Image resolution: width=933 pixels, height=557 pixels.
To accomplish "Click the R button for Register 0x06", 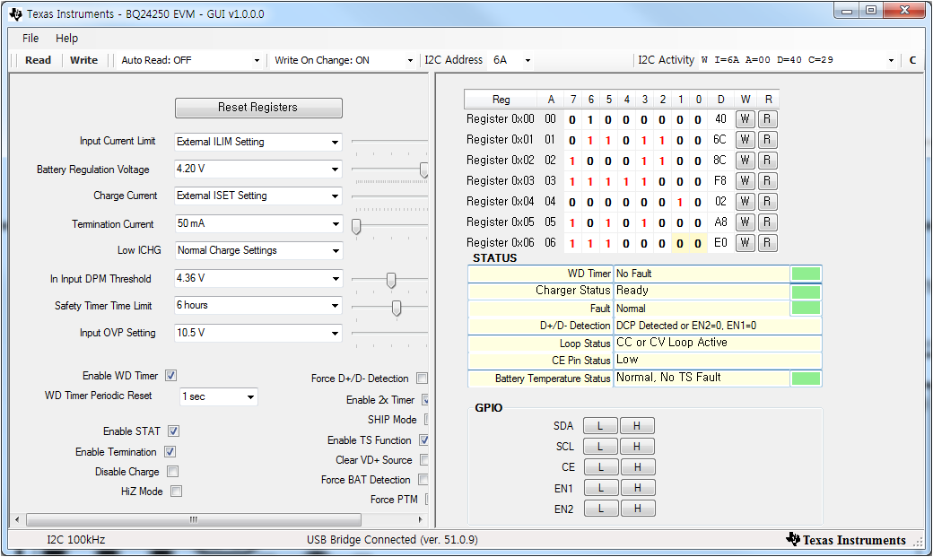I will (x=768, y=243).
